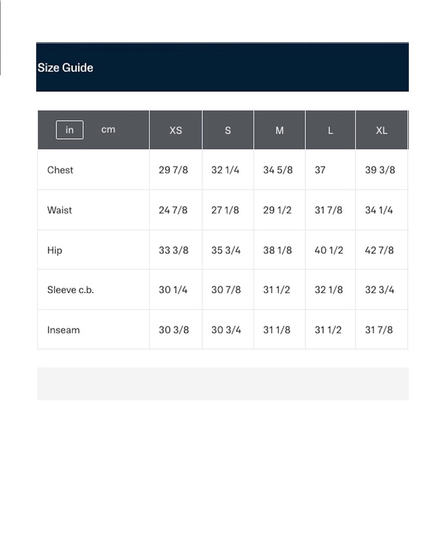Screen dimensions: 446x545
Task: Click the M size column header
Action: [279, 130]
